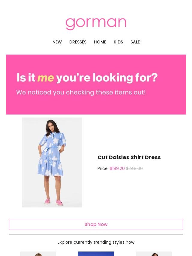Open the blue daisy dress product photo
192x256 pixels.
[x=52, y=162]
